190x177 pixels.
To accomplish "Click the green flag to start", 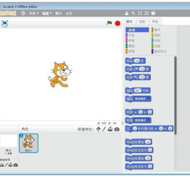I will pyautogui.click(x=109, y=23).
